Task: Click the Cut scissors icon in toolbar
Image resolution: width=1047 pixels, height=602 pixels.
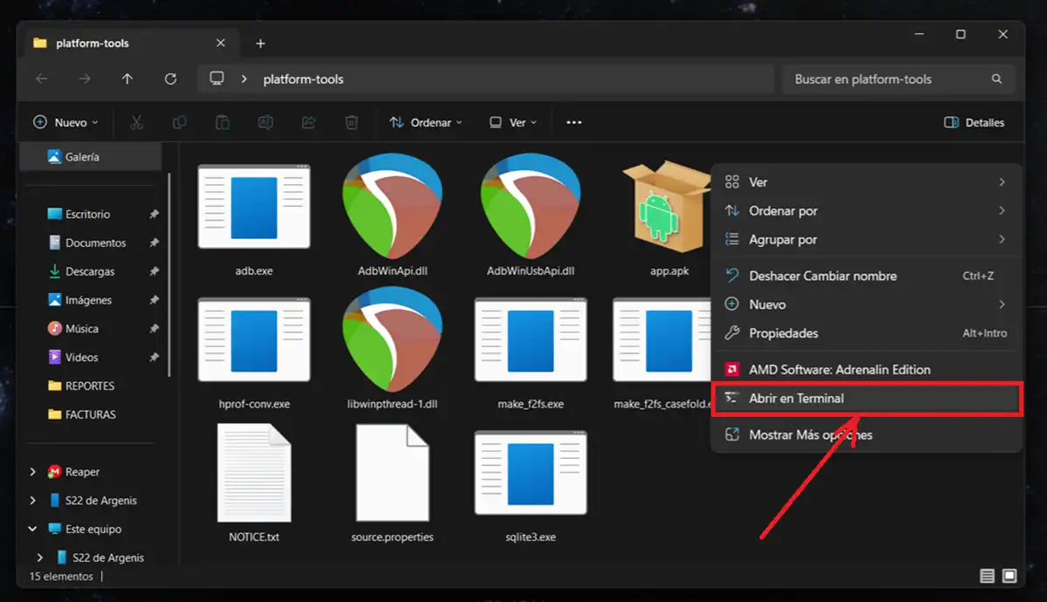Action: 136,123
